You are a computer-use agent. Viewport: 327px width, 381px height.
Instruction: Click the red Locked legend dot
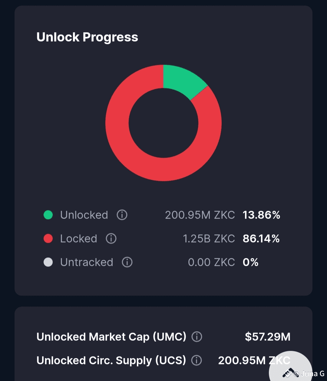click(x=48, y=239)
